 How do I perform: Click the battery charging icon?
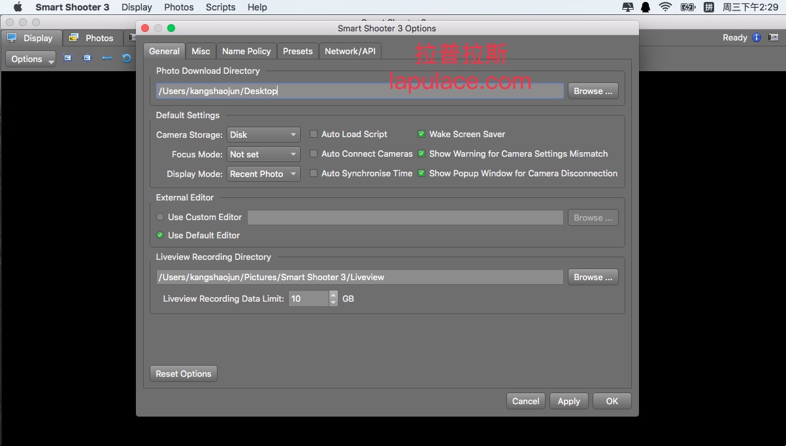(687, 7)
